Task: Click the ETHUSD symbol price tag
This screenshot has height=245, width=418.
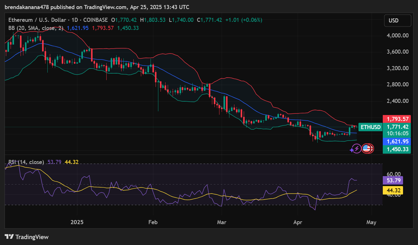Action: pyautogui.click(x=370, y=127)
